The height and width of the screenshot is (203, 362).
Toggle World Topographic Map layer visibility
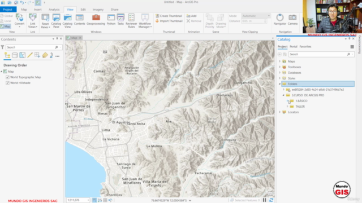point(7,77)
